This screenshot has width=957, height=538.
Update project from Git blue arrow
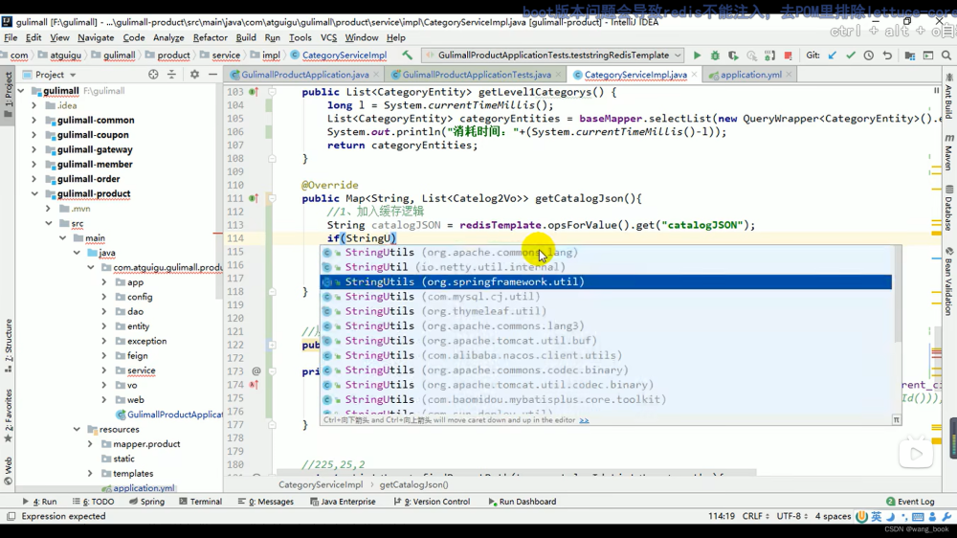tap(832, 55)
